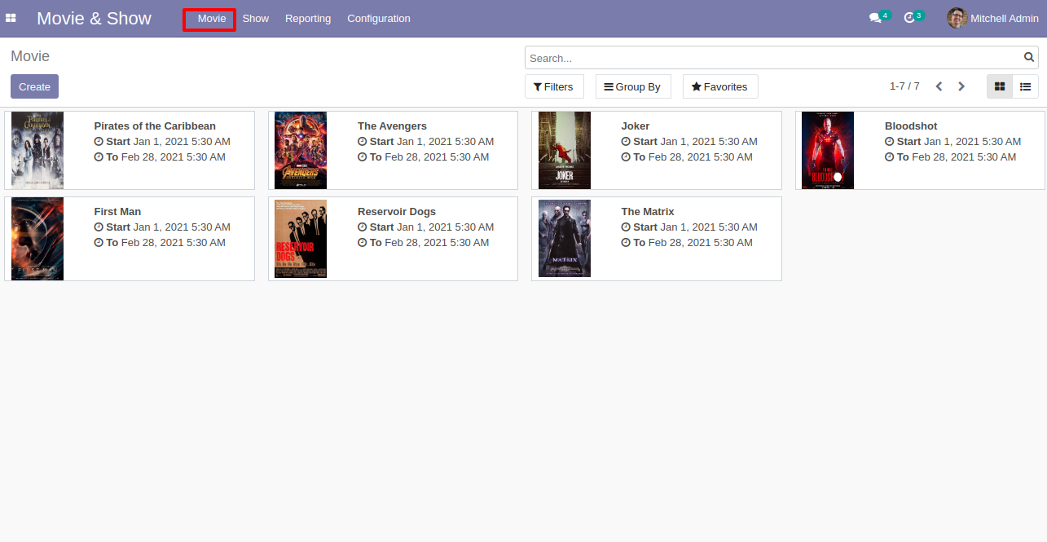Open the activities clock icon

[909, 18]
